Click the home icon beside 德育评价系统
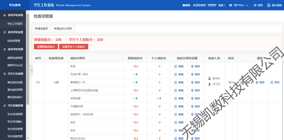This screenshot has height=140, width=284. point(5,15)
